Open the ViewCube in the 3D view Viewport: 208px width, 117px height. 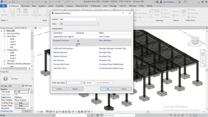point(195,40)
